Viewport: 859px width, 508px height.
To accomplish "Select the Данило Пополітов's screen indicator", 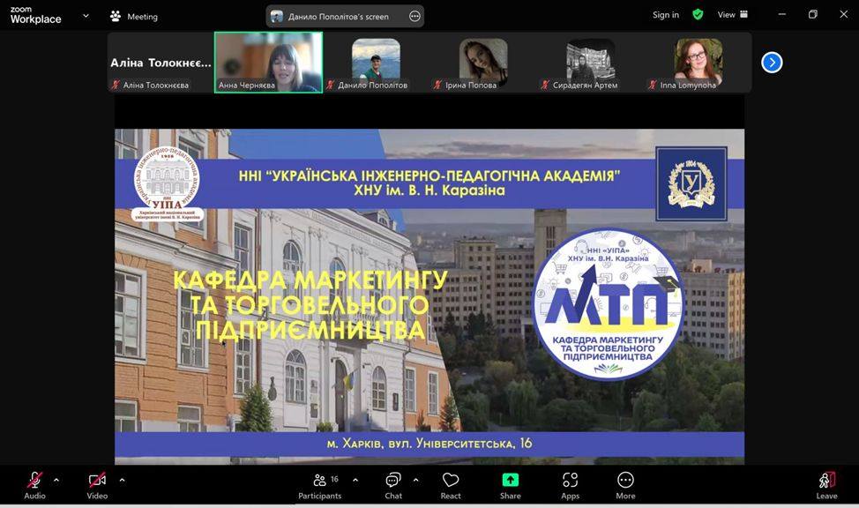I will tap(338, 17).
